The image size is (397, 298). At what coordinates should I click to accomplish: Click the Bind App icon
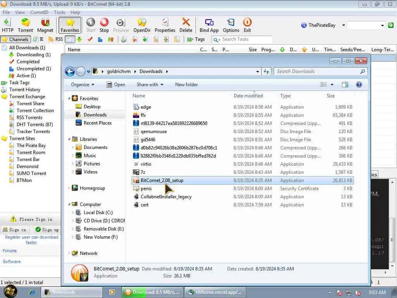click(209, 25)
